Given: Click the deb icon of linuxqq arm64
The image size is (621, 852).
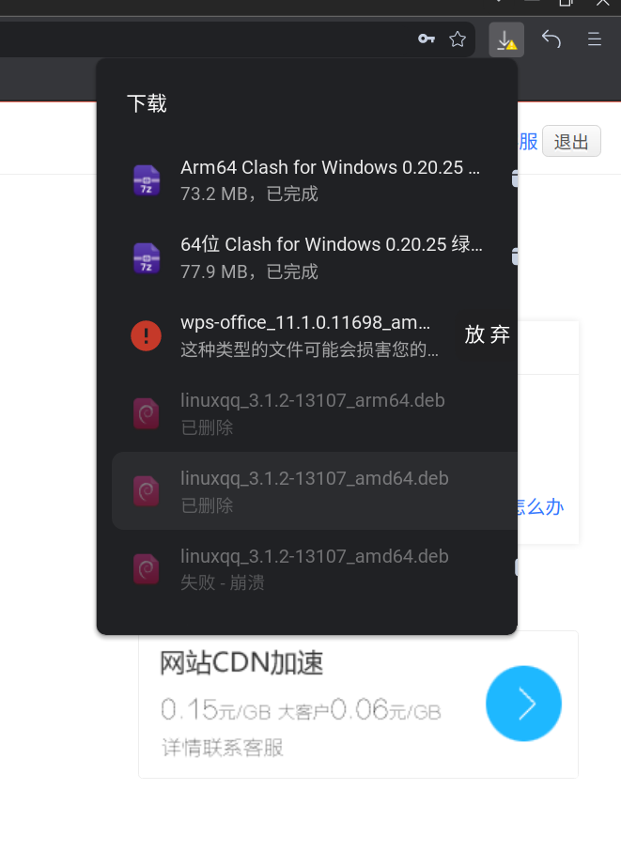Looking at the screenshot, I should tap(147, 413).
